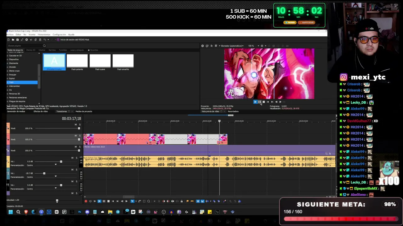
Task: Go to project start in timeline transport
Action: (x=113, y=201)
